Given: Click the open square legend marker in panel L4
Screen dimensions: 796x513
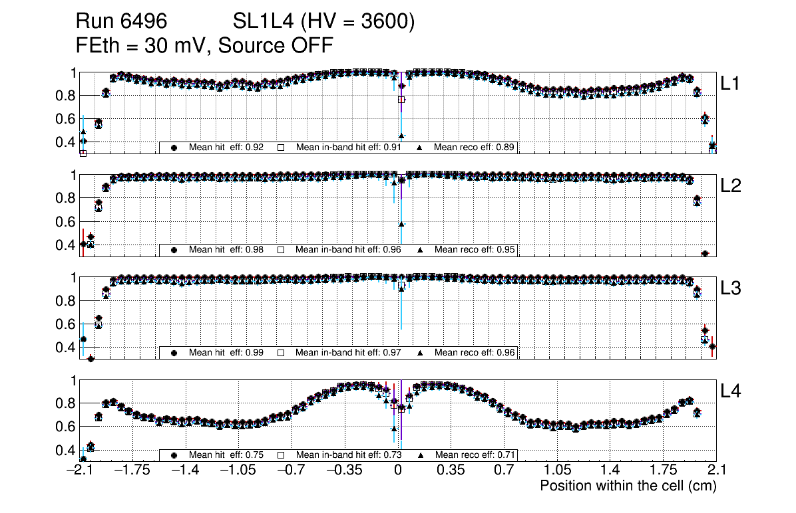Looking at the screenshot, I should (x=281, y=455).
